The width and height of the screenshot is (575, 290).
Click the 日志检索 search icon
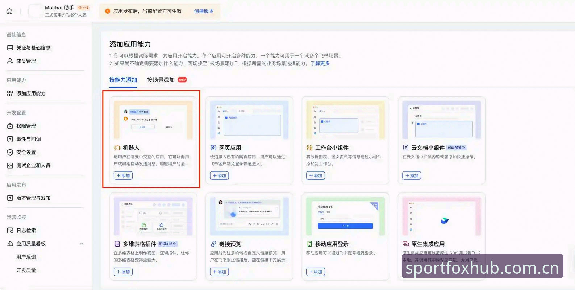coord(10,231)
